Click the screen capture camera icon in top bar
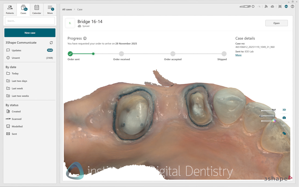The width and height of the screenshot is (299, 187). (280, 7)
